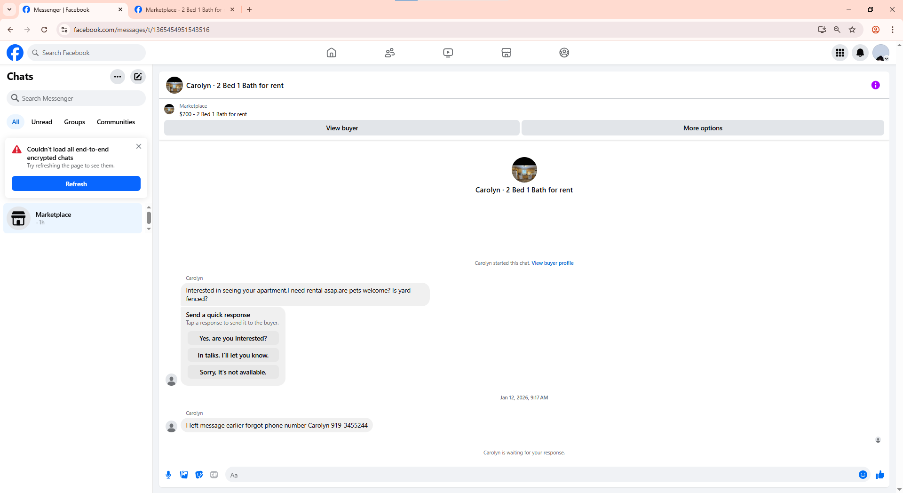The image size is (903, 493).
Task: Switch to the Marketplace browser tab
Action: tap(183, 9)
